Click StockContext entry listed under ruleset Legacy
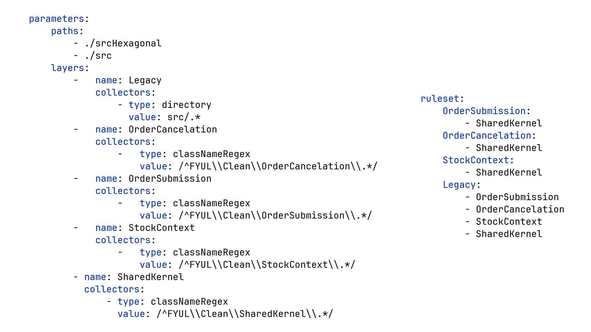591x332 pixels. [509, 222]
